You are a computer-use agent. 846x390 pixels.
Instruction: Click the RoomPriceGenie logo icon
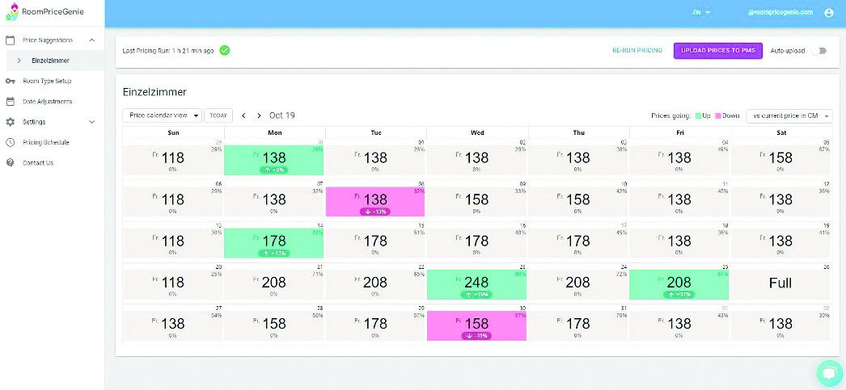11,13
